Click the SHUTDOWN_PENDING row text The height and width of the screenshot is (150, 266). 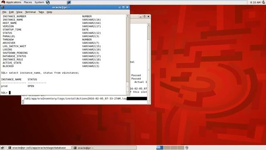pyautogui.click(x=15, y=53)
